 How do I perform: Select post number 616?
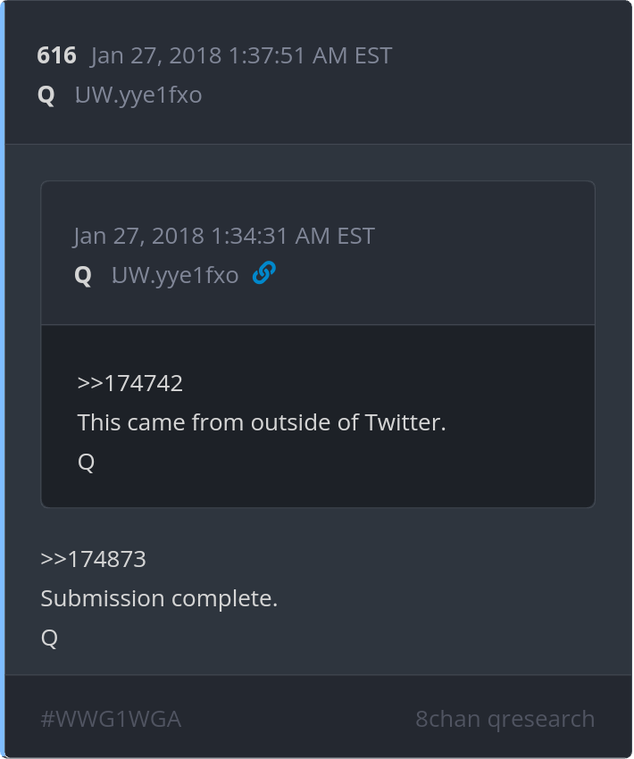point(56,55)
